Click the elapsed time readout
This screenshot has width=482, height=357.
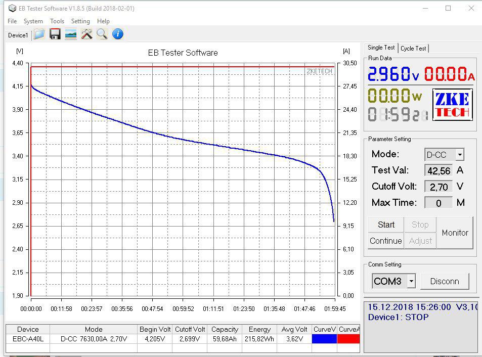(x=398, y=114)
